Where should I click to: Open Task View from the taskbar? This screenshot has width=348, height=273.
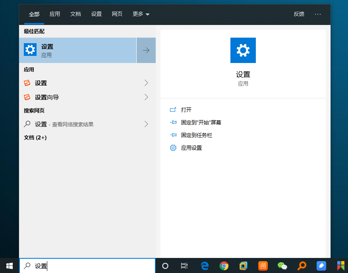coord(185,266)
